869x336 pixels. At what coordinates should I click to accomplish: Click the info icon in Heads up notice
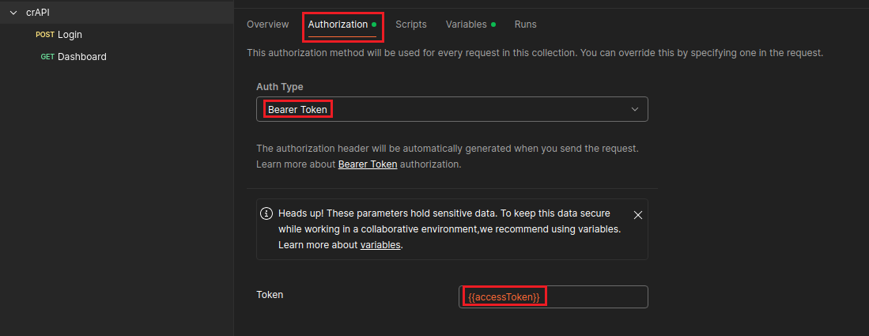point(266,214)
